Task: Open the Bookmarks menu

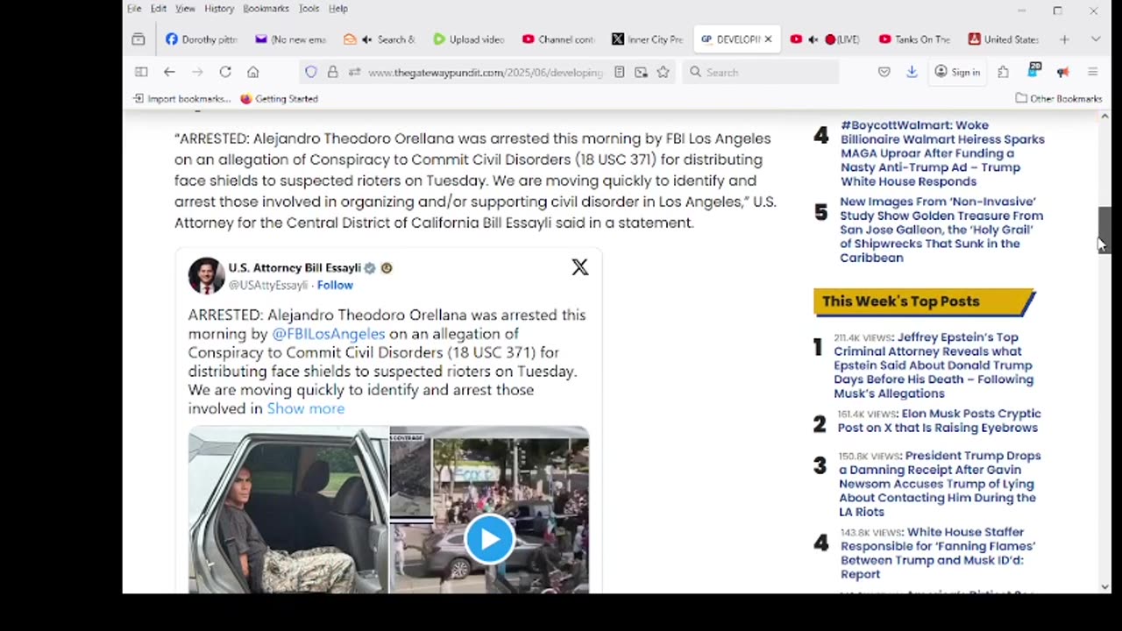Action: tap(266, 9)
